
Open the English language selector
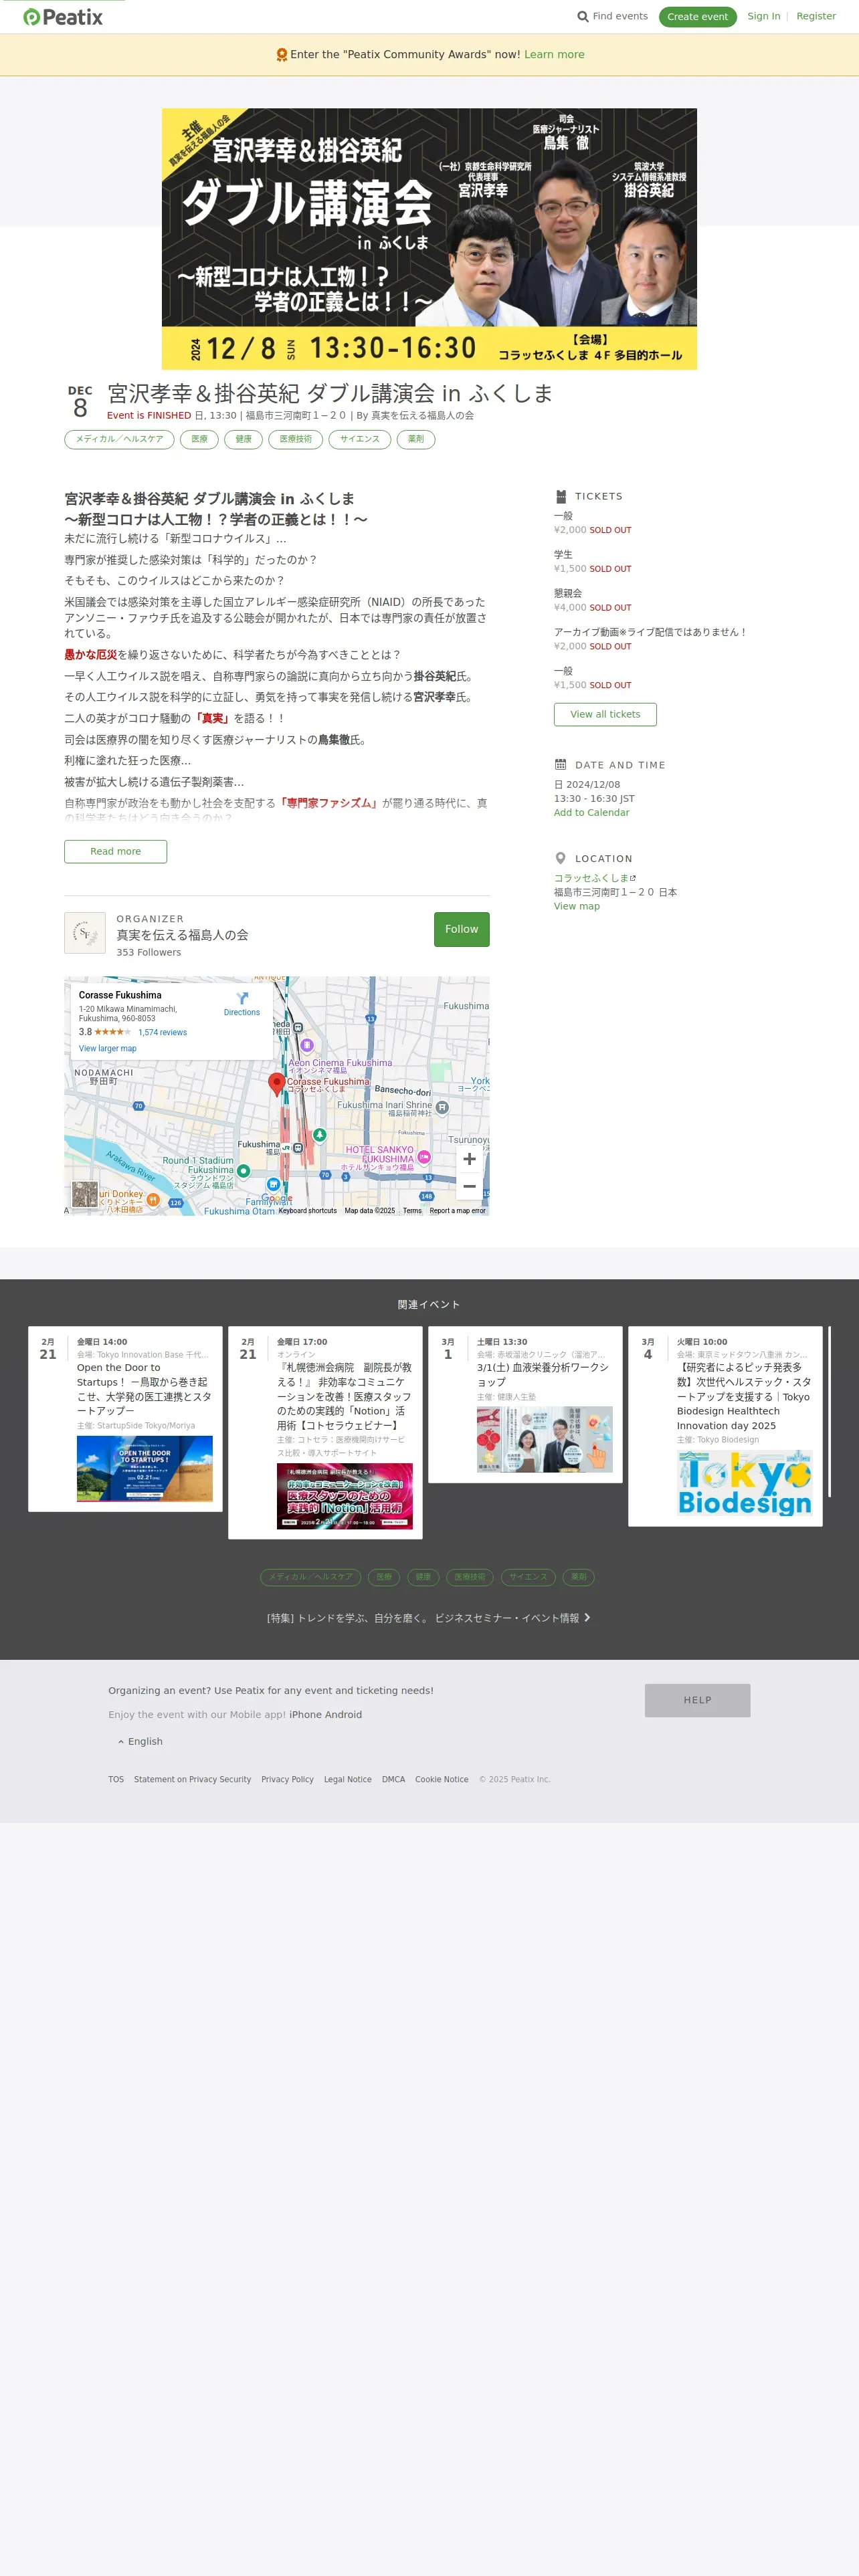[140, 1741]
